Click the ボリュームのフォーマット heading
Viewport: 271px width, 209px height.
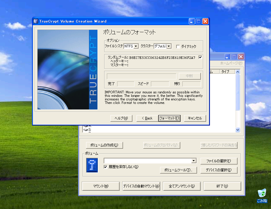pyautogui.click(x=129, y=32)
